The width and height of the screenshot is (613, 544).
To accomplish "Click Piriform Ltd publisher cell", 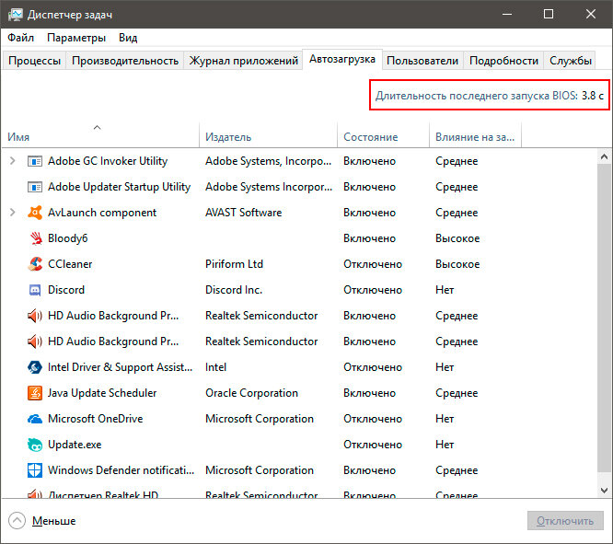I will (x=234, y=264).
